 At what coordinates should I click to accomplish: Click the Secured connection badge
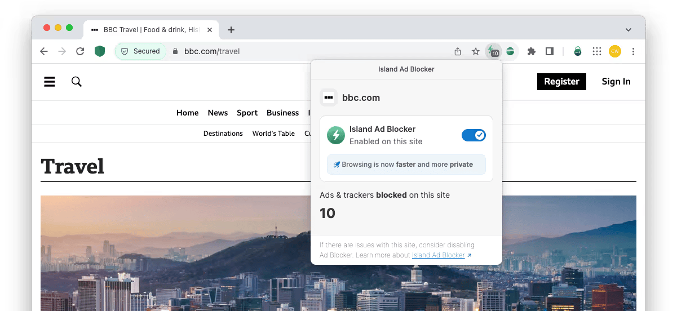(141, 51)
